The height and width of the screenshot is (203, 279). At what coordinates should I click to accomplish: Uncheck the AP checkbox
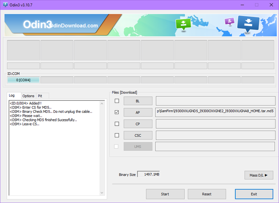tap(117, 112)
